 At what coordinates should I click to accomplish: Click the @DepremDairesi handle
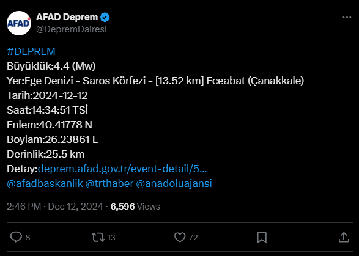tap(72, 29)
